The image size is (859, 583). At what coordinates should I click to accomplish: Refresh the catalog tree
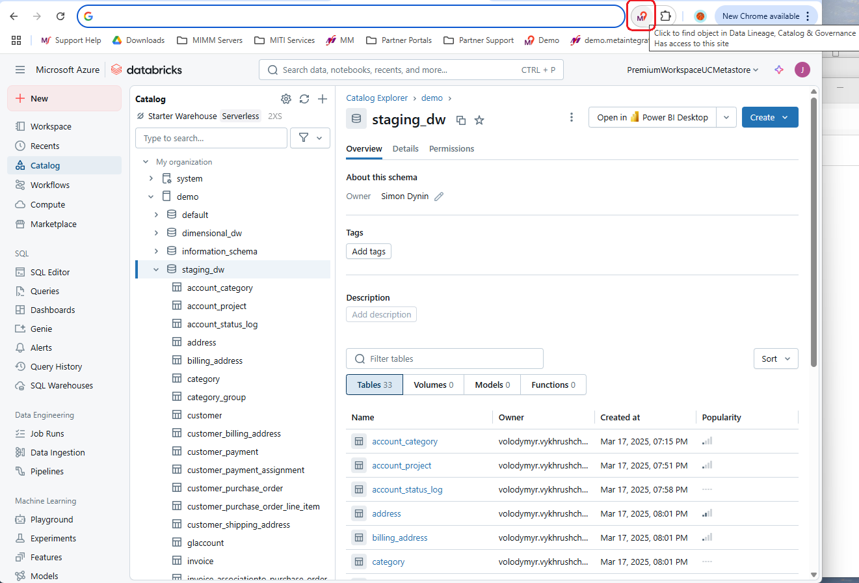tap(304, 99)
